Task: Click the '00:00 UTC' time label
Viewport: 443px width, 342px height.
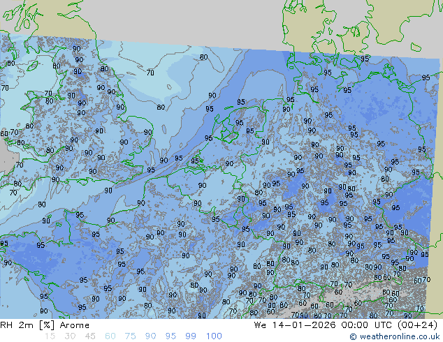Action: [366, 325]
